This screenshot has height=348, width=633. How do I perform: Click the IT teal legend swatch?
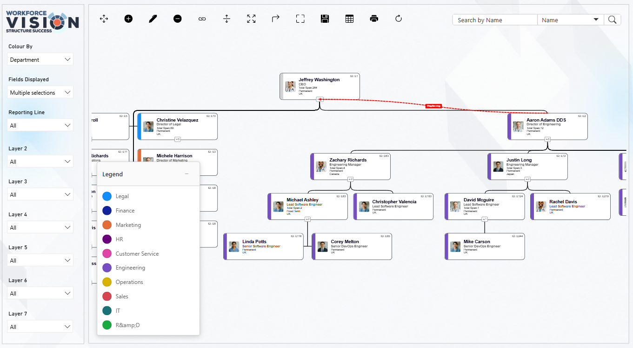coord(107,311)
